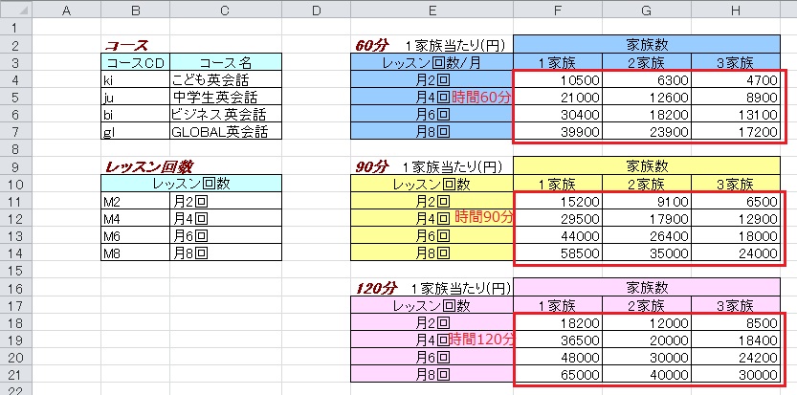Select row 1 header
The image size is (797, 395).
[x=15, y=27]
